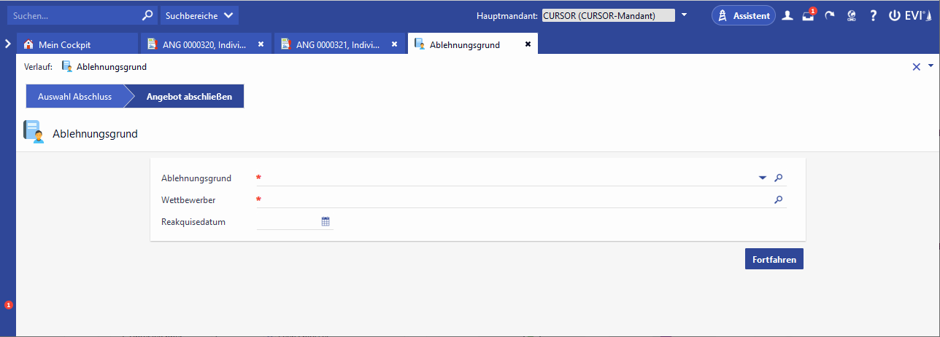The height and width of the screenshot is (337, 940).
Task: Click Auswahl Abschluss workflow step
Action: coord(74,96)
